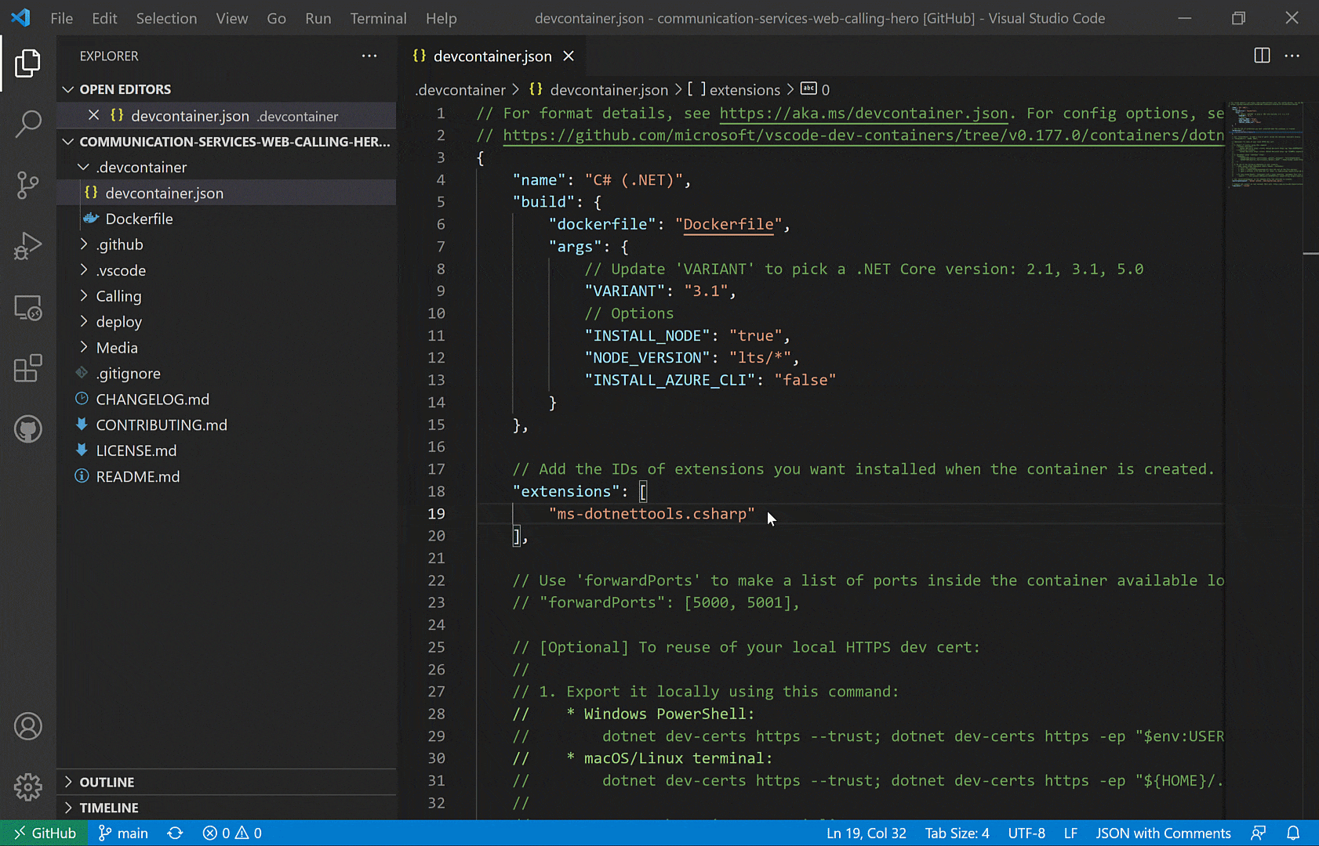1319x846 pixels.
Task: Open the Search view
Action: [28, 124]
